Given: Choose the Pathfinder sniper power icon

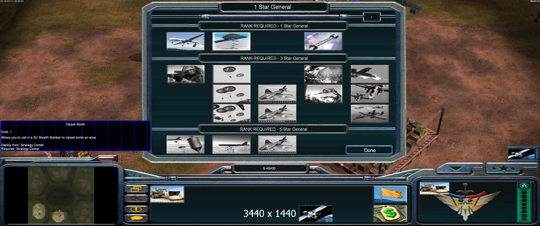Looking at the screenshot, I should pos(185,74).
